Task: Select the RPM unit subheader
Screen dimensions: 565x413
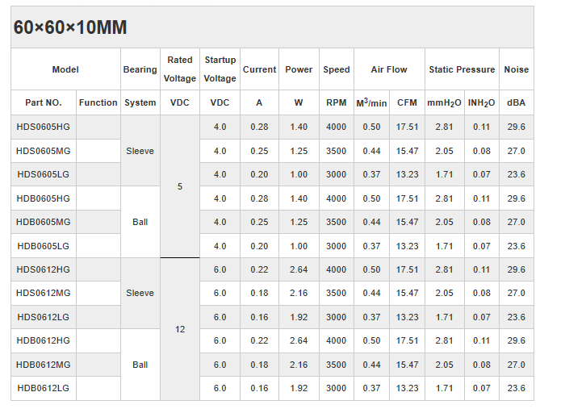Action: 337,102
